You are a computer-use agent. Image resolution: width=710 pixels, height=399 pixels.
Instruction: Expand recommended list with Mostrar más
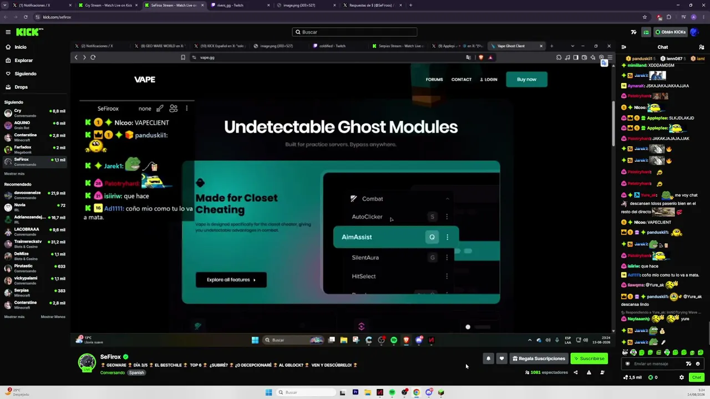pyautogui.click(x=14, y=317)
